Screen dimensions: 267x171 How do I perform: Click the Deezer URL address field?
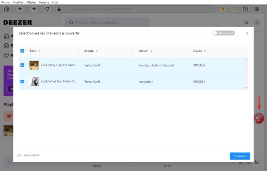point(133,9)
